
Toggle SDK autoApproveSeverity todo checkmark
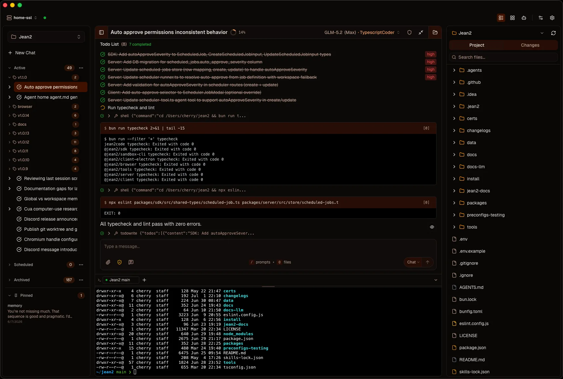click(103, 54)
